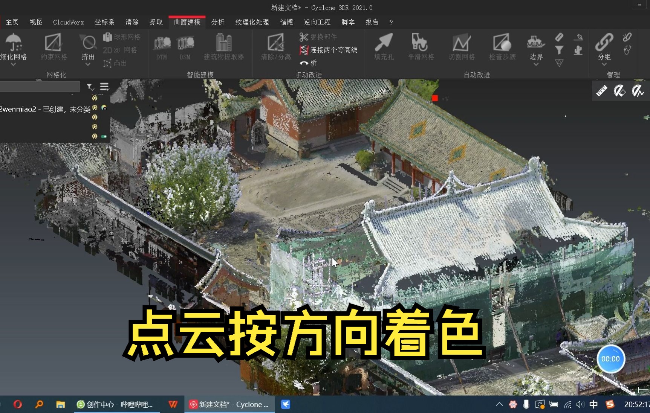Image resolution: width=650 pixels, height=413 pixels.
Task: Click the cactus-shaped icon in 自动改进
Action: (x=578, y=50)
